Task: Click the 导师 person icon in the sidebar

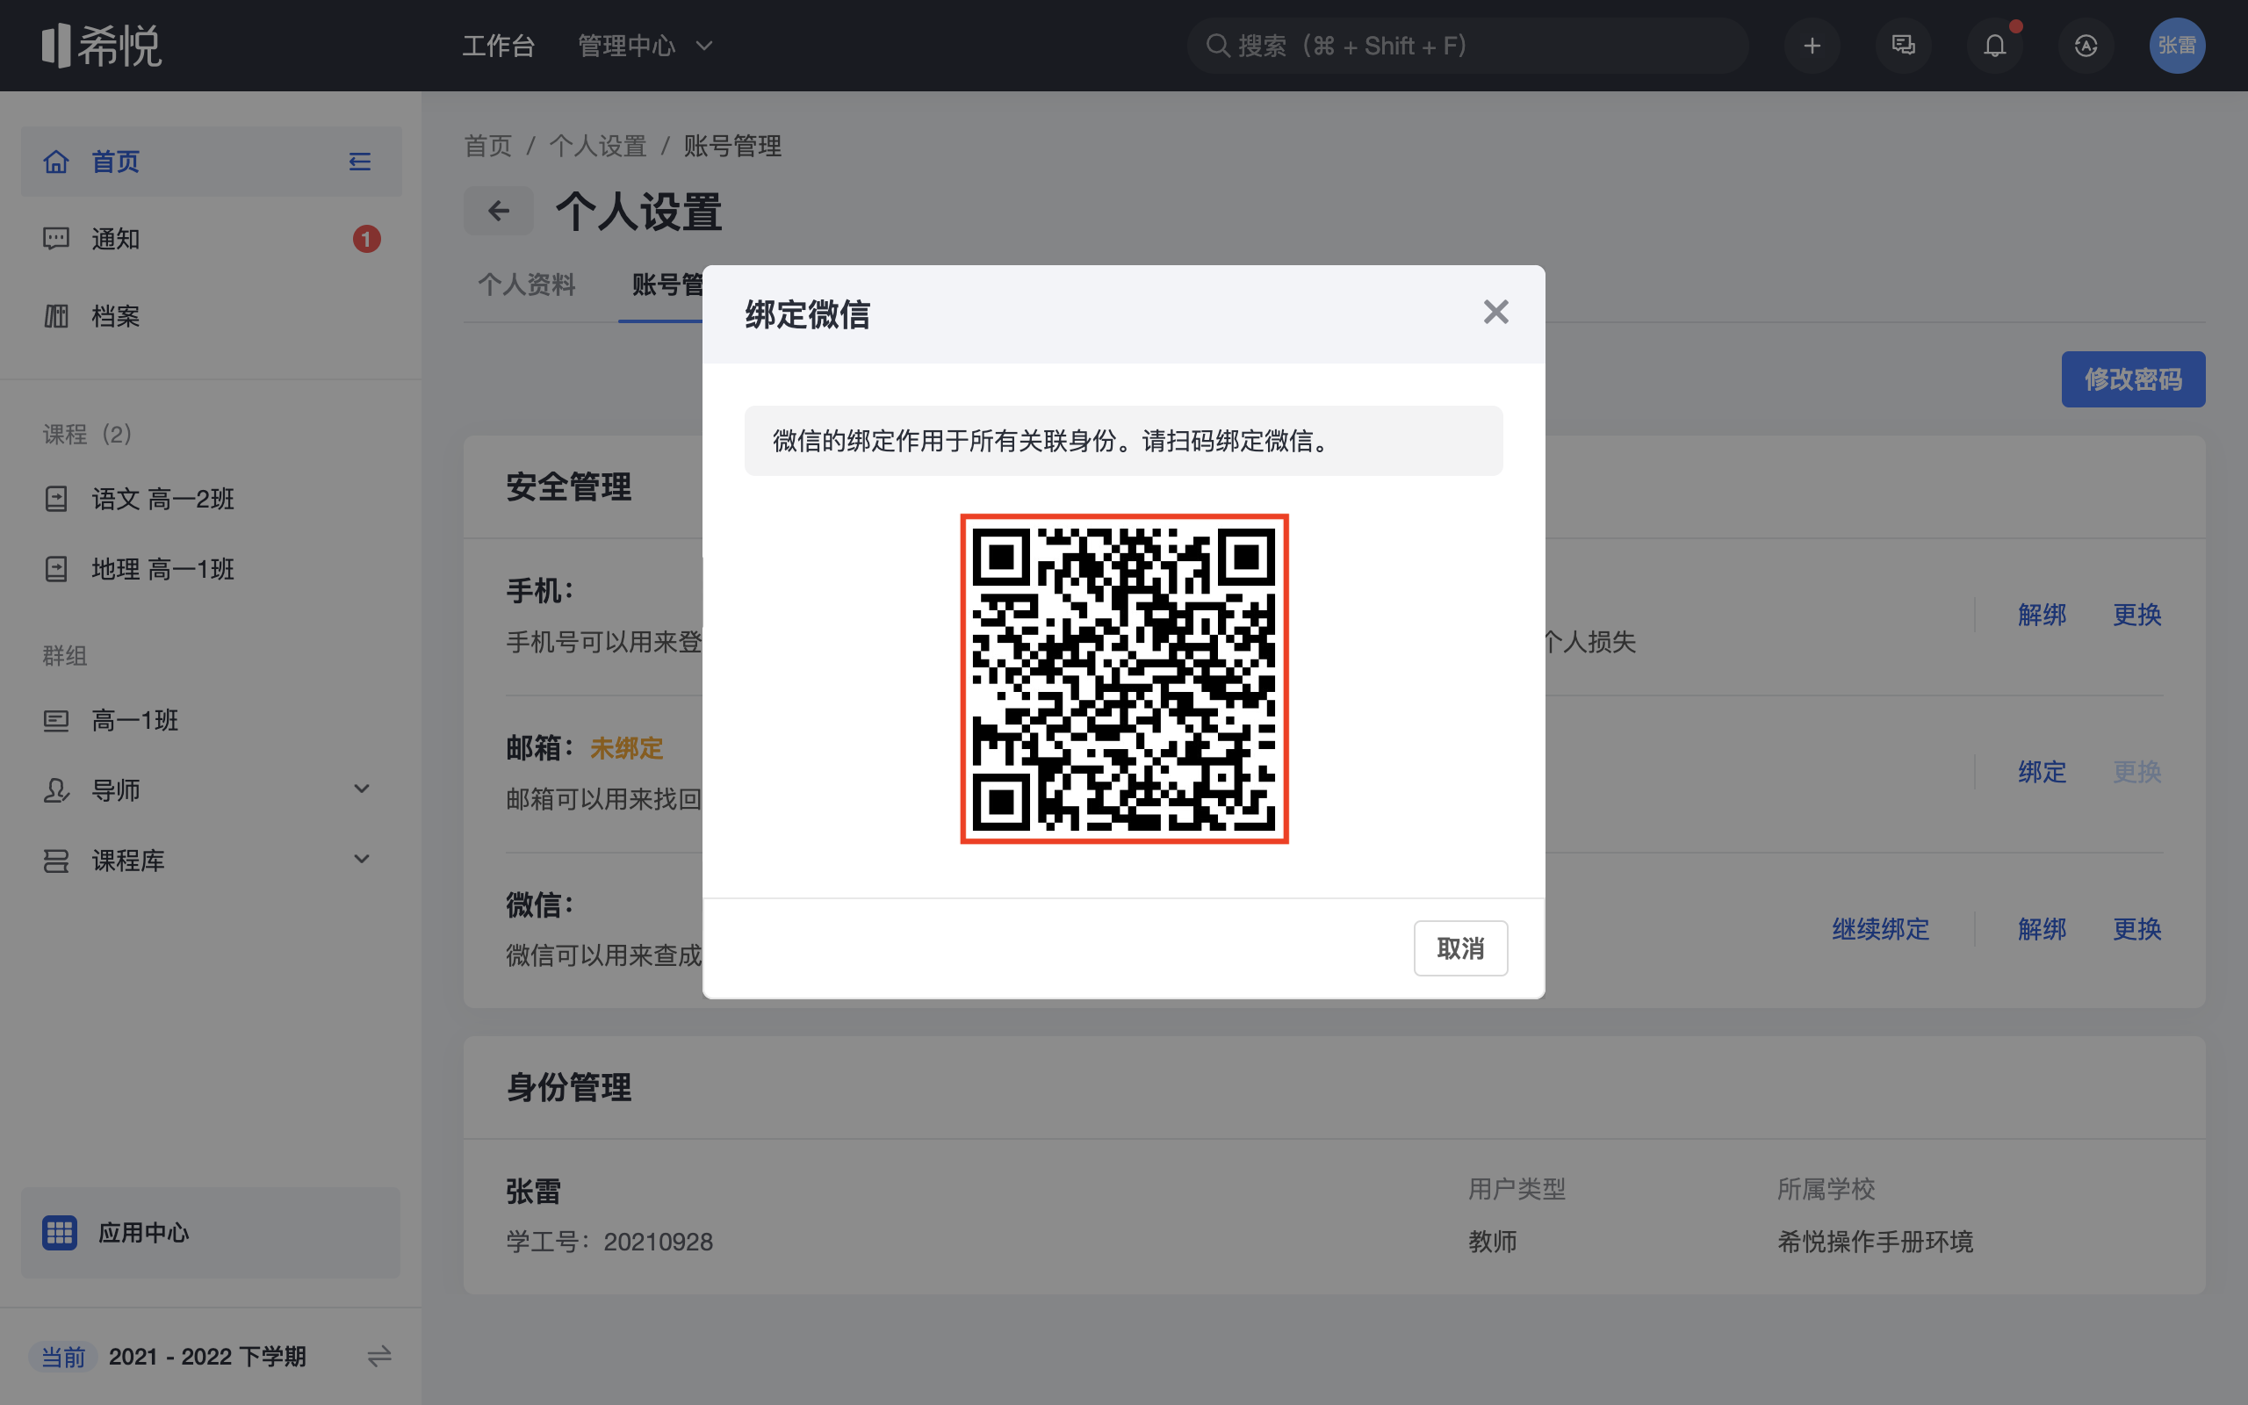Action: coord(55,789)
